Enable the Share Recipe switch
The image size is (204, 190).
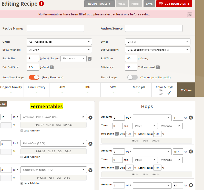click(132, 77)
